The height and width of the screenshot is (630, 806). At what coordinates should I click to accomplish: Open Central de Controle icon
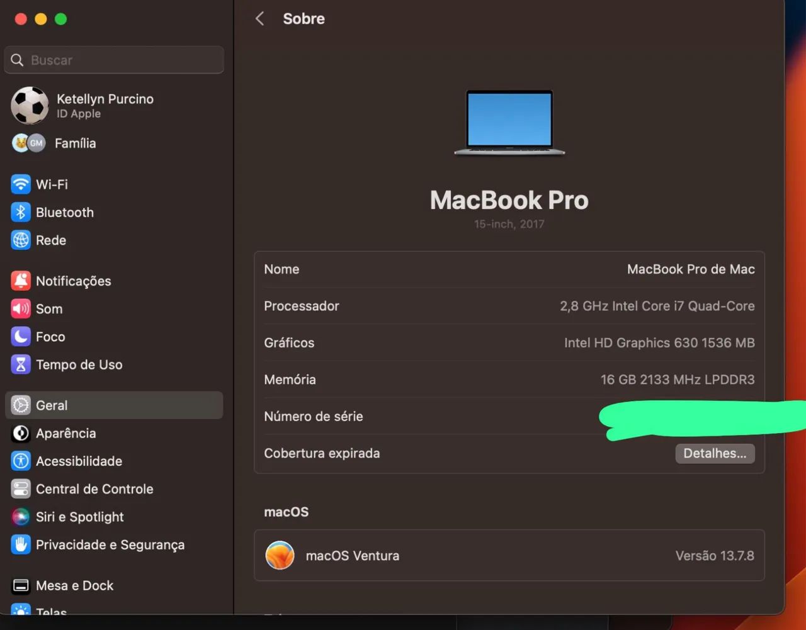21,489
